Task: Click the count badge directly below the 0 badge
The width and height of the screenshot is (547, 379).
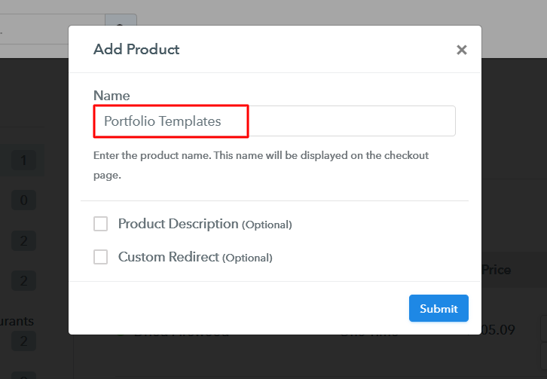Action: point(23,240)
